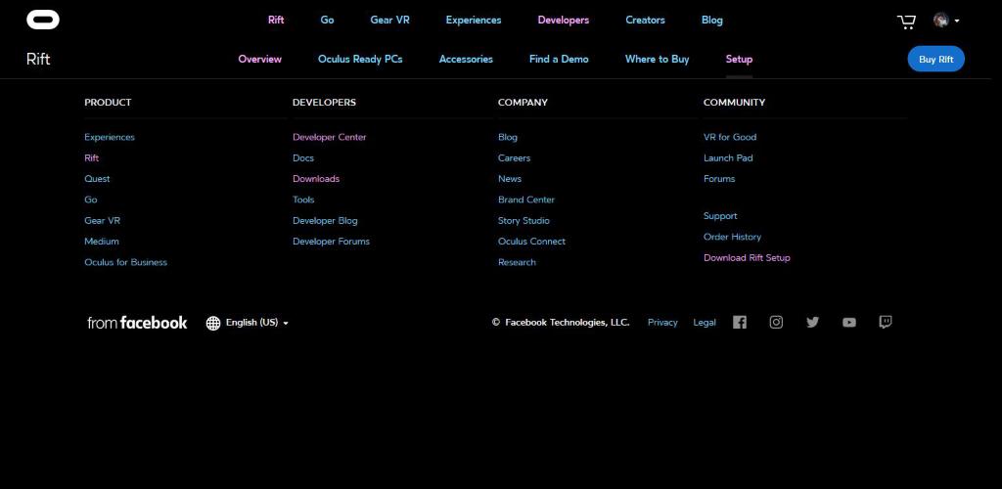Open the shopping cart icon
This screenshot has height=489, width=1002.
(x=906, y=22)
